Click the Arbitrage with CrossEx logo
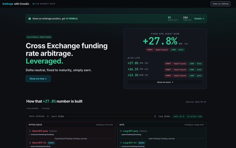Viewport: 236px width, 148px height. [x=16, y=4]
